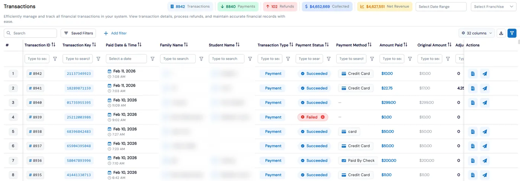The height and width of the screenshot is (181, 520).
Task: Open the Paid Date 'Select a date' filter
Action: pos(126,59)
